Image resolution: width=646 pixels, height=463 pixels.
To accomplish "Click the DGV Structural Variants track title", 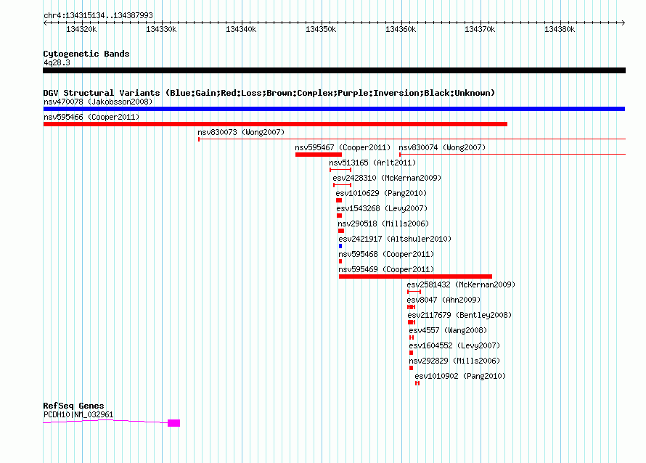I will tap(269, 93).
